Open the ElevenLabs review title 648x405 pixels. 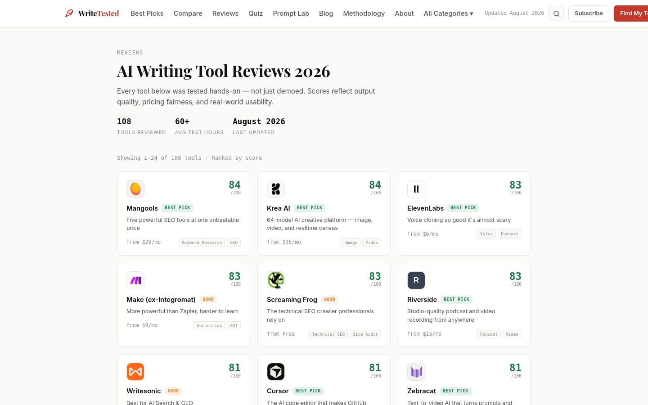click(425, 208)
